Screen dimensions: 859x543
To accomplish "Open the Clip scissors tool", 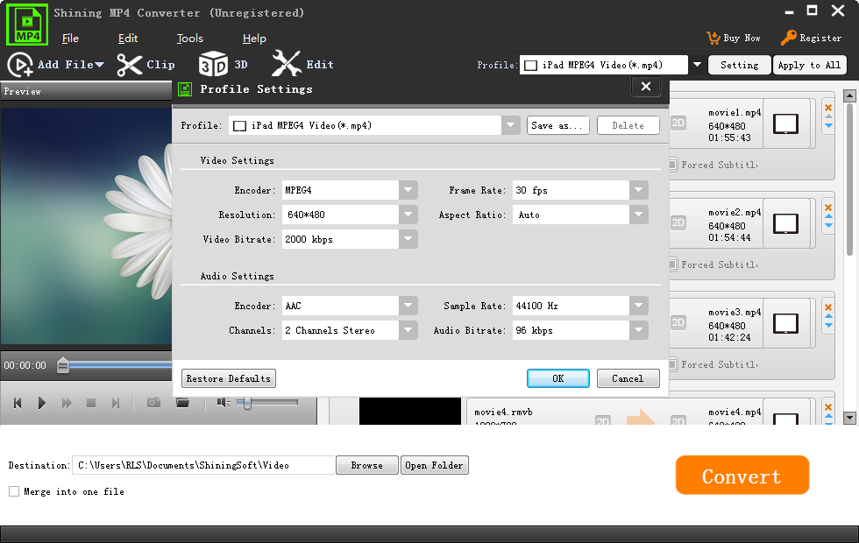I will (130, 65).
